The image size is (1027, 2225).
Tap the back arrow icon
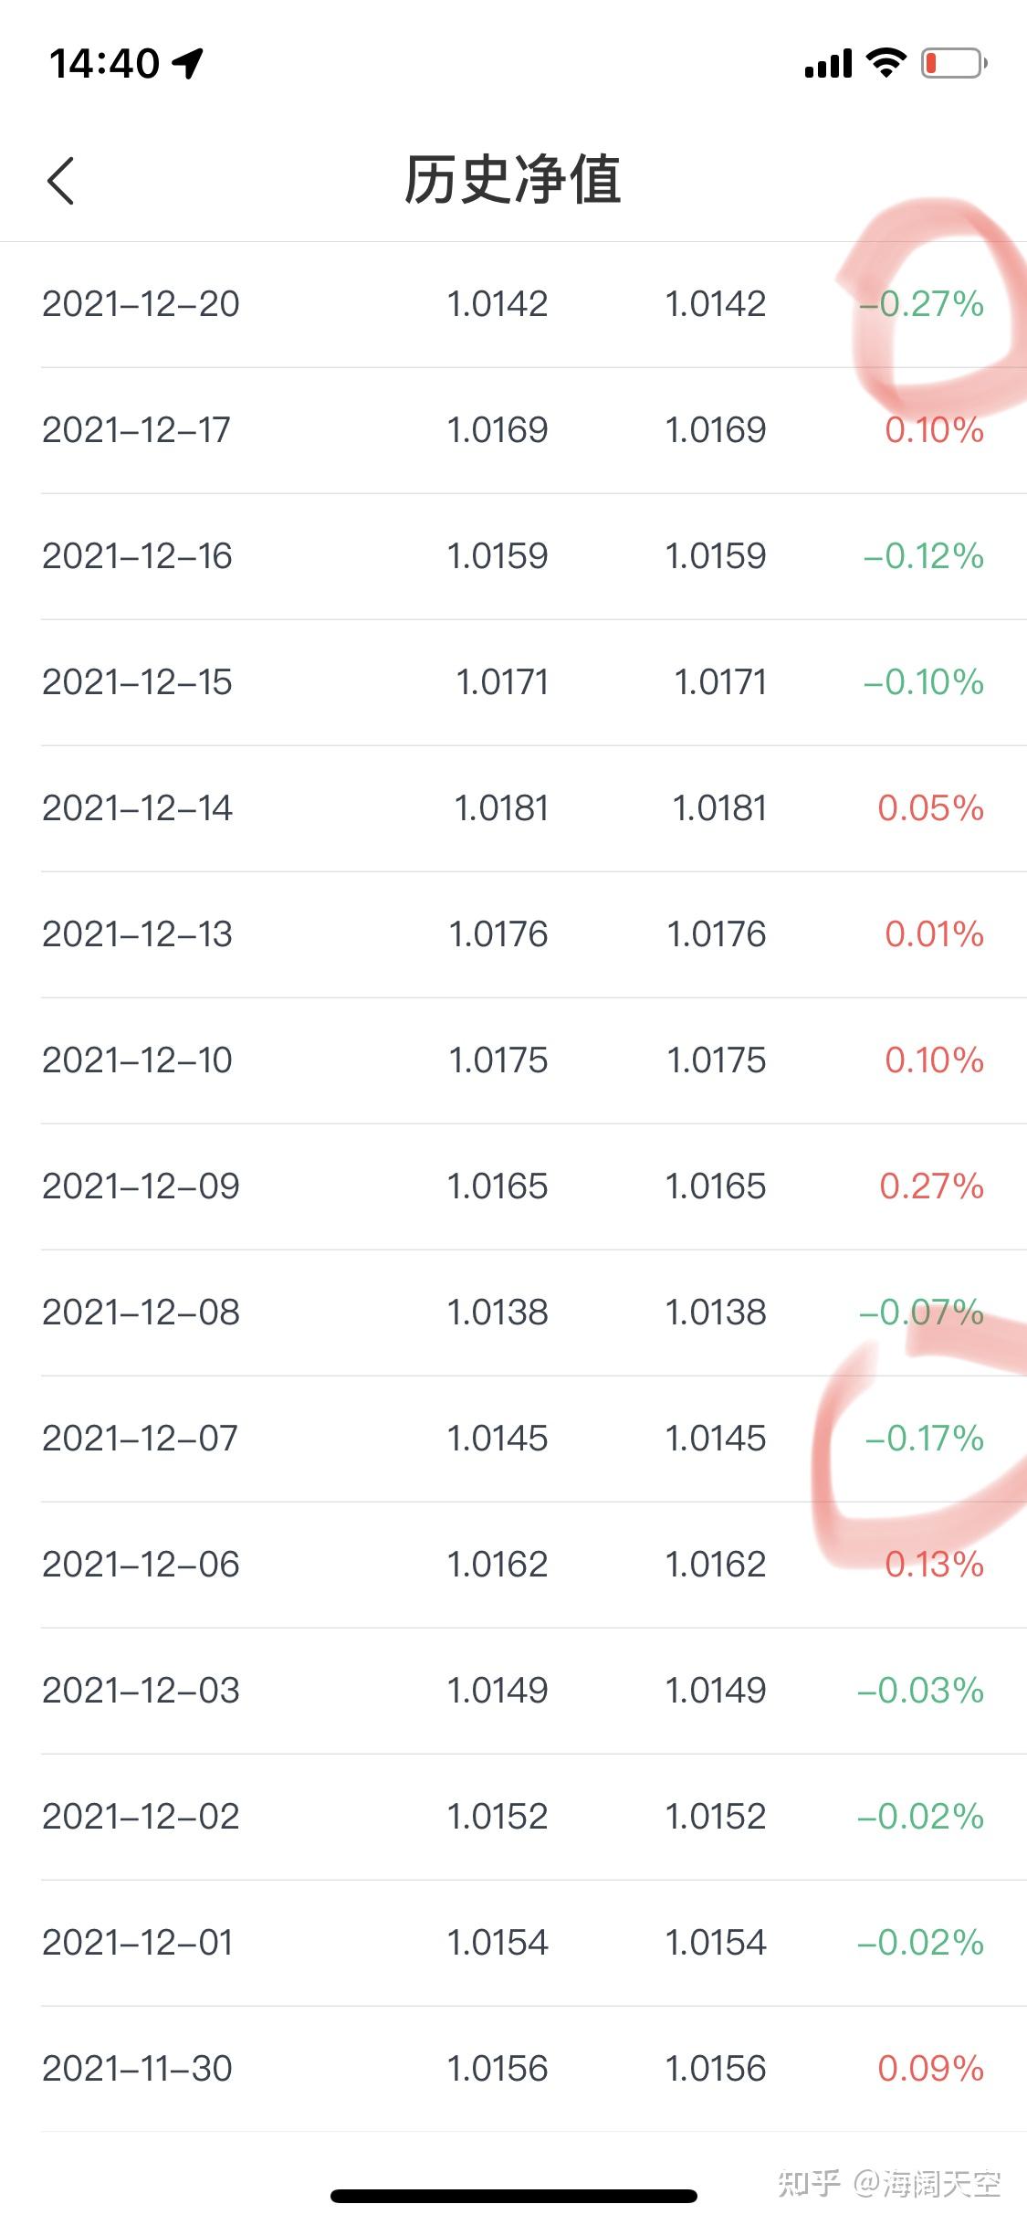60,181
